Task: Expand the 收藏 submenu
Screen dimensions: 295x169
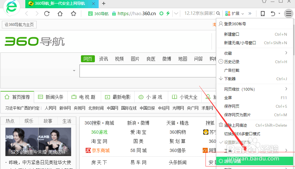Action: [286, 53]
